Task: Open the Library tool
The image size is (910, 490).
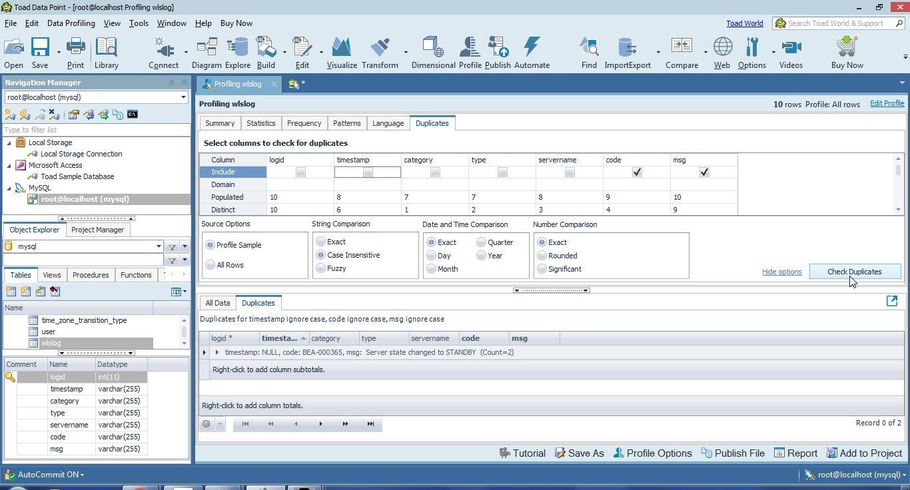Action: coord(106,53)
